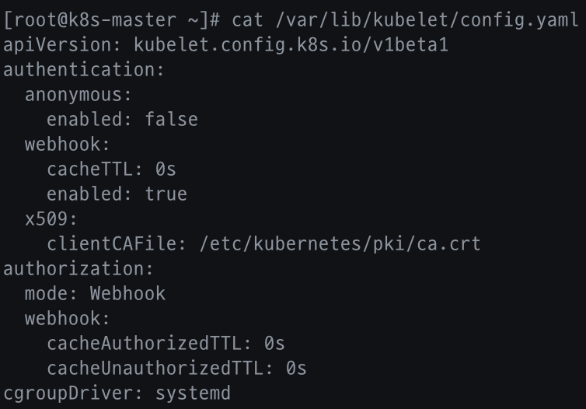Screen dimensions: 586x409
Task: Click the x509: key
Action: [51, 219]
